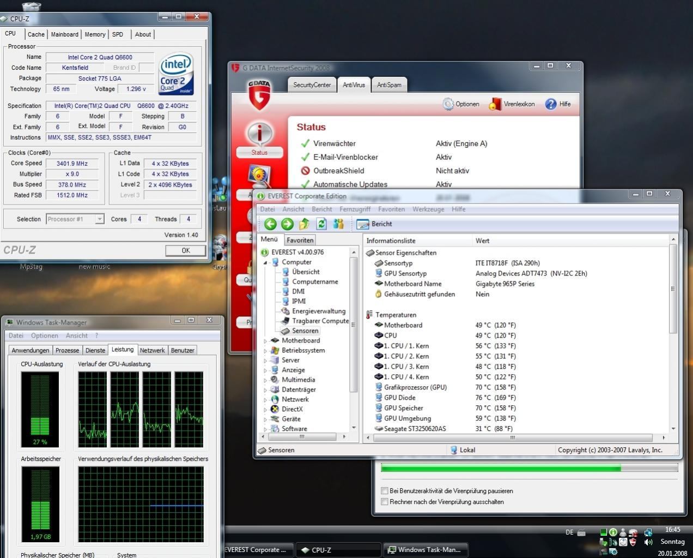Image resolution: width=693 pixels, height=558 pixels.
Task: Open the AntiSpam tab in G DATA
Action: 389,85
